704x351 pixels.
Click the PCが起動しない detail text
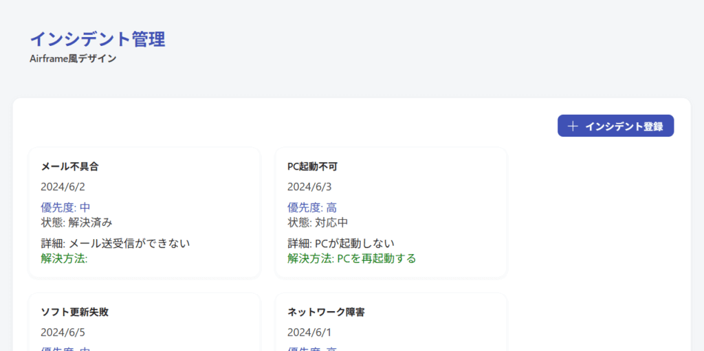coord(351,243)
